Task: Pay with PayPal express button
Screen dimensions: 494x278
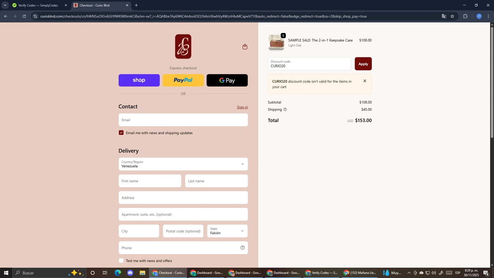Action: (x=183, y=80)
